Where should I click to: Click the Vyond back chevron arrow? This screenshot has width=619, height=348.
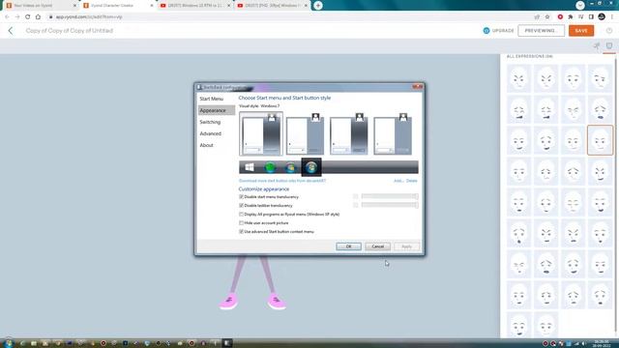(11, 30)
